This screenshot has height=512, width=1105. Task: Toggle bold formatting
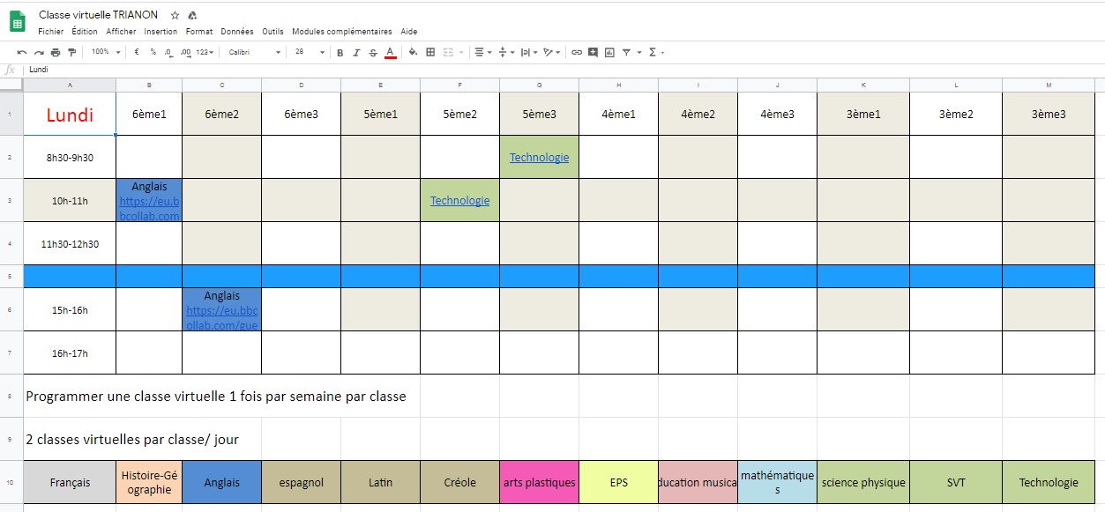pyautogui.click(x=340, y=53)
